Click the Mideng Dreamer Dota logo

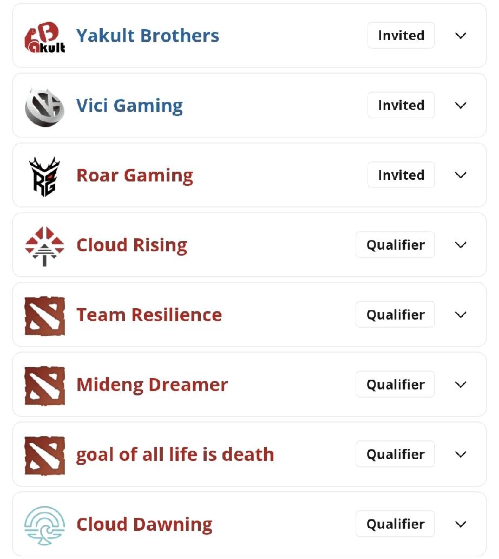click(44, 385)
